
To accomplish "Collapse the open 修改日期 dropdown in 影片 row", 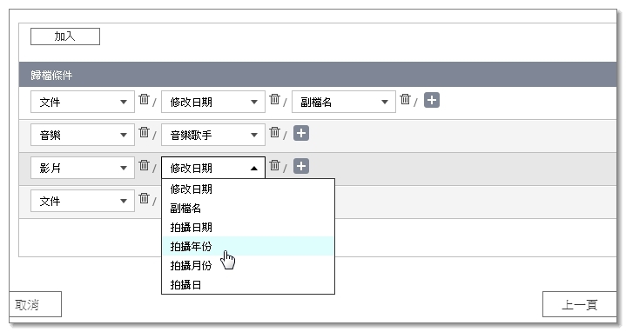I will (213, 168).
